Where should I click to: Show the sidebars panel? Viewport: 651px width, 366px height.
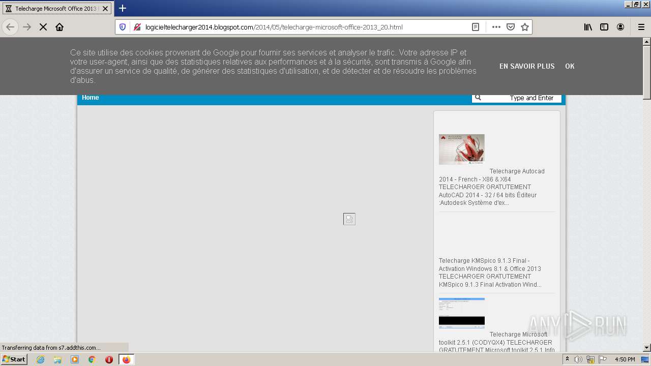coord(604,27)
